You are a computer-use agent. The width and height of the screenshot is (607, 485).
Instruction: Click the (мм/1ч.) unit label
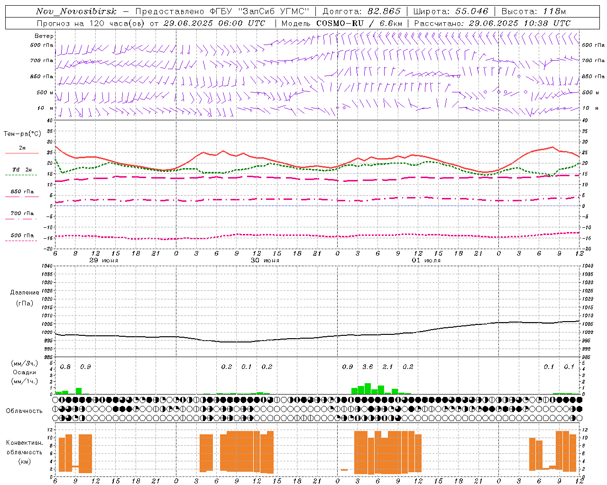tap(25, 381)
